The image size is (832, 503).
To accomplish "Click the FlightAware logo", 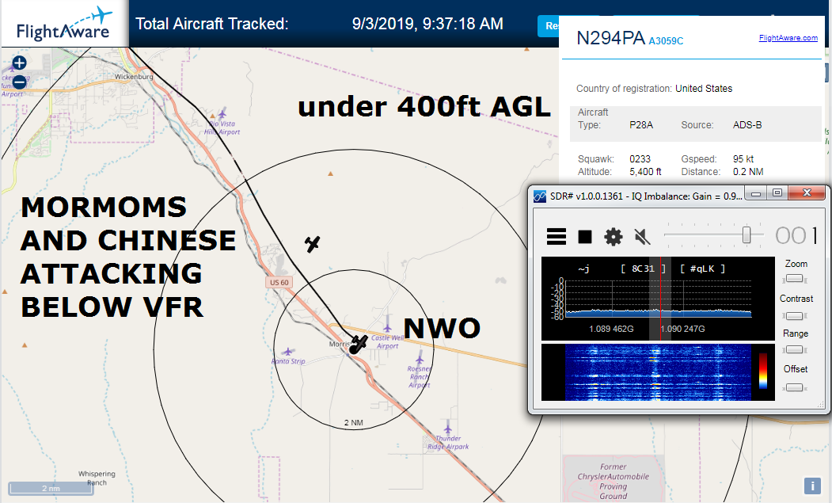I will click(x=63, y=25).
